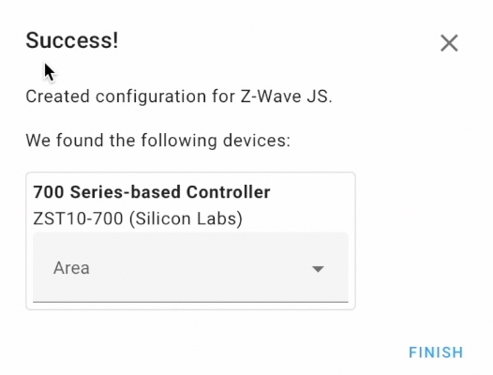Click the underline of the Area field

tap(190, 302)
